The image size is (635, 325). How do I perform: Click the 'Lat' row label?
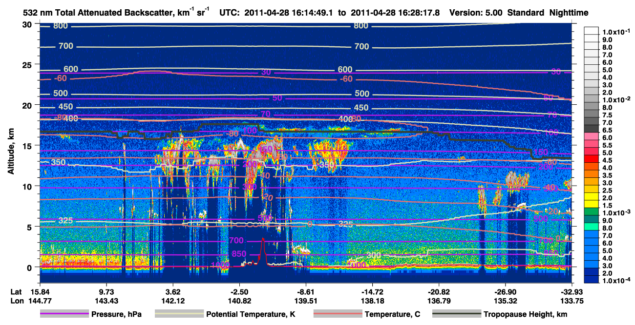(16, 292)
